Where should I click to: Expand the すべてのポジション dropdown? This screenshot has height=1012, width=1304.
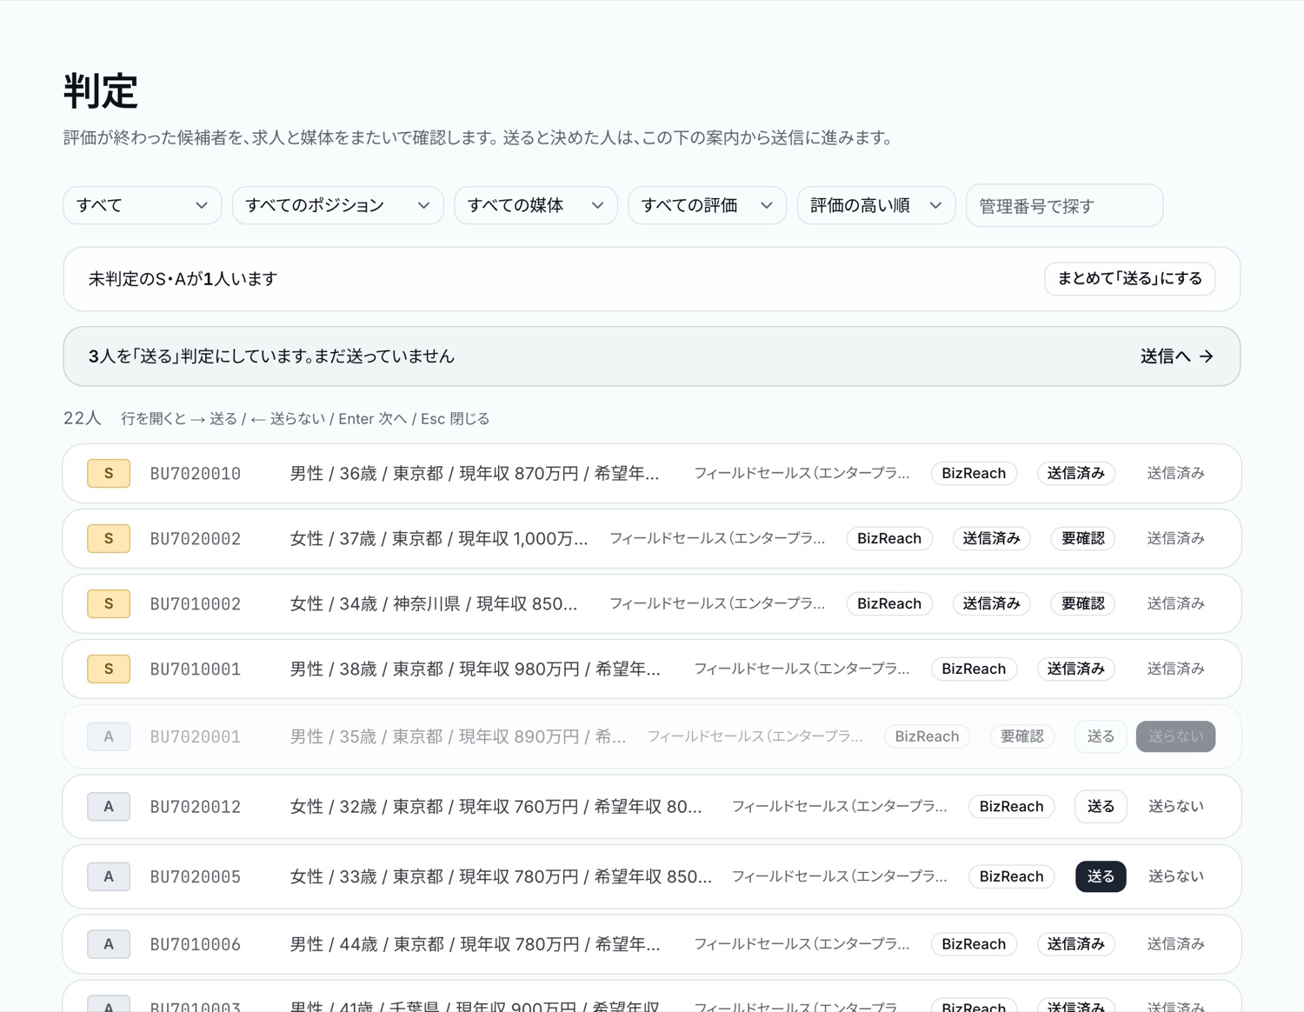tap(338, 206)
